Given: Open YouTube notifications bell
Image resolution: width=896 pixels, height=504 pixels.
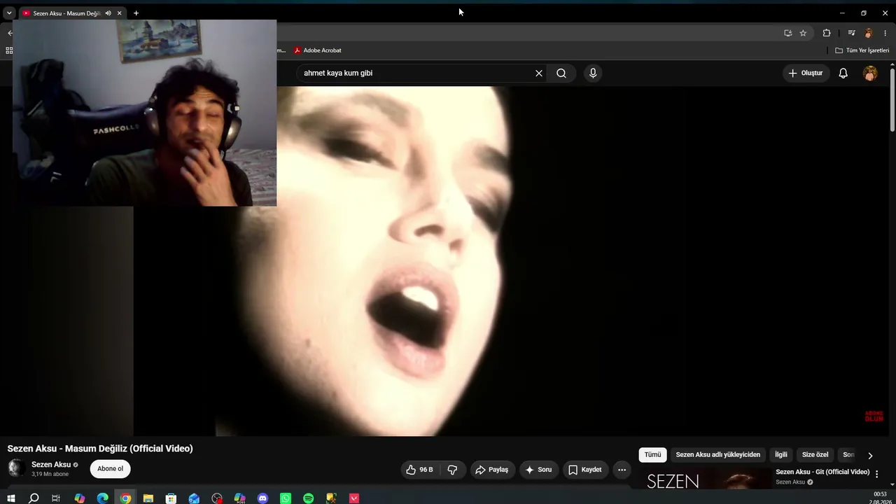Looking at the screenshot, I should [x=843, y=73].
